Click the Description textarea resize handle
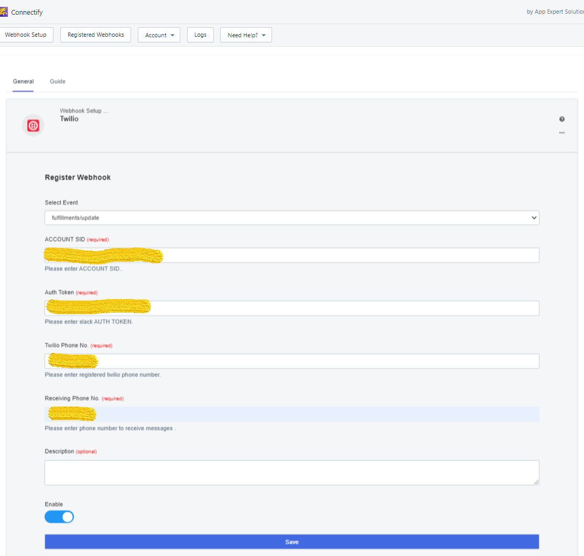Viewport: 584px width, 556px height. (x=536, y=482)
